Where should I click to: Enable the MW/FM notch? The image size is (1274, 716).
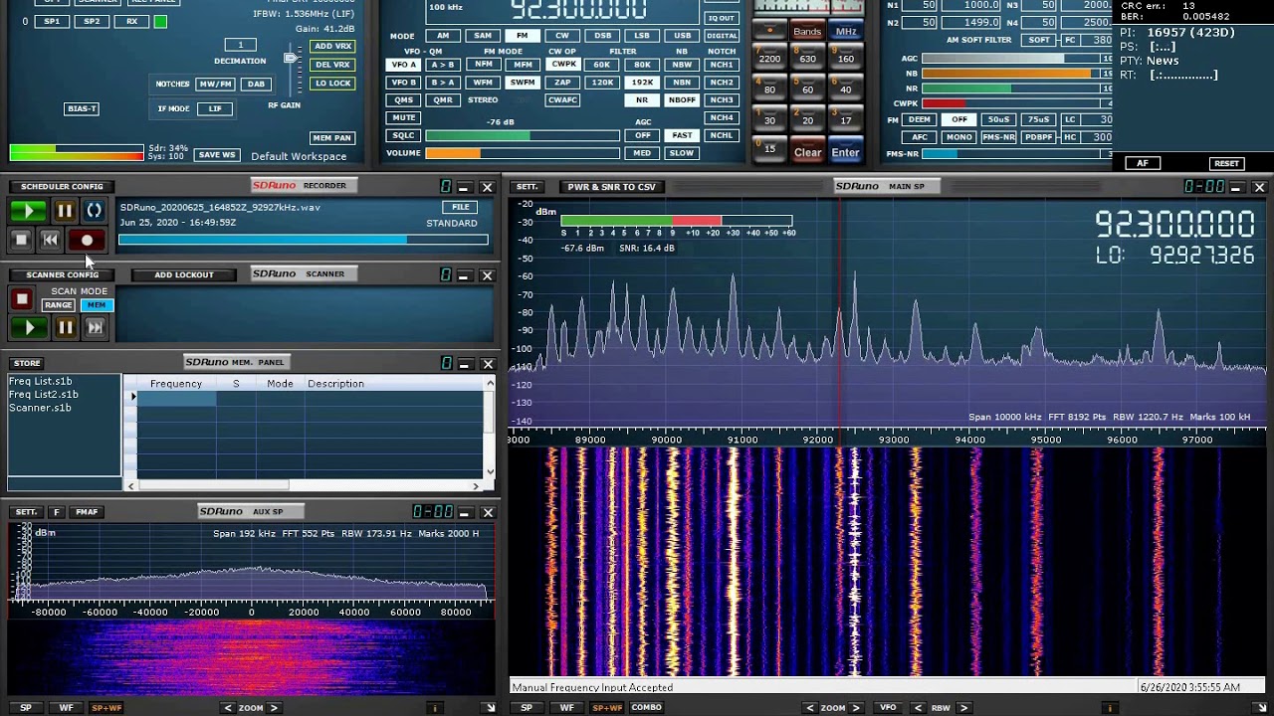click(215, 85)
